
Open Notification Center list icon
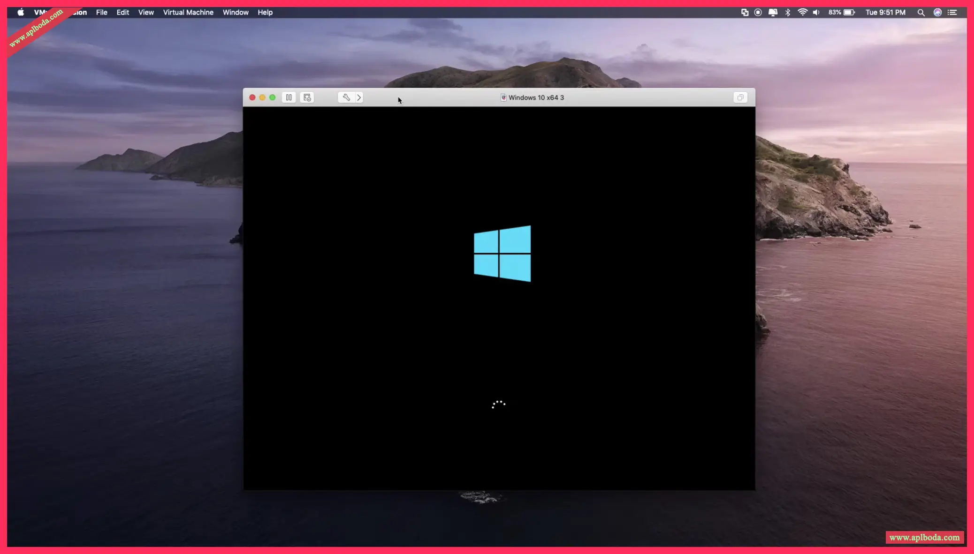952,13
